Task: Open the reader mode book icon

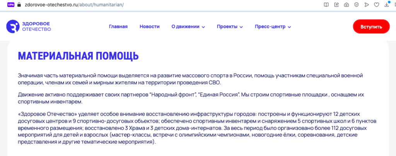Action: (326, 5)
